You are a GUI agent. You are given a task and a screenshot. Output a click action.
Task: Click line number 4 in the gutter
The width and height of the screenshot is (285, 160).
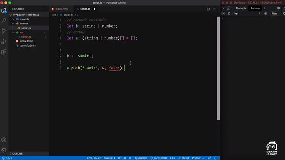(61, 38)
